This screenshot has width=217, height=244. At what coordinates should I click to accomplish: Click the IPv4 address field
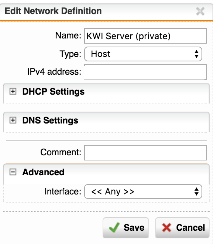pyautogui.click(x=145, y=72)
